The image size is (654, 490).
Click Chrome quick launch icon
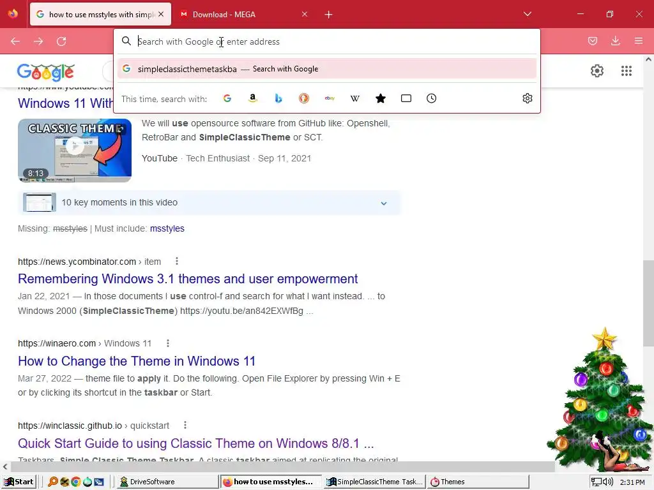(76, 482)
